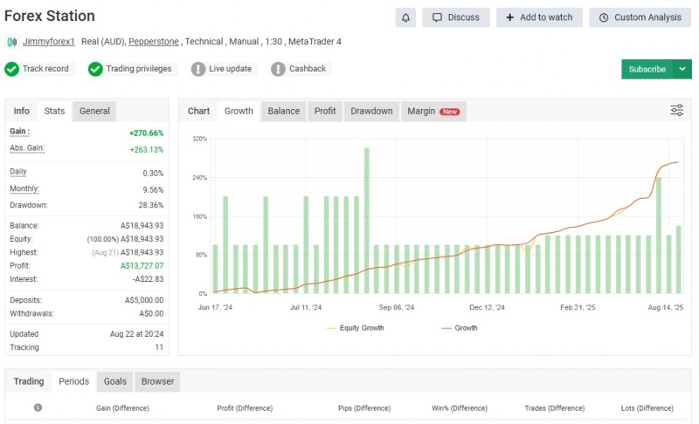Screen dimensions: 699x424
Task: Select the Goals tab
Action: [114, 381]
